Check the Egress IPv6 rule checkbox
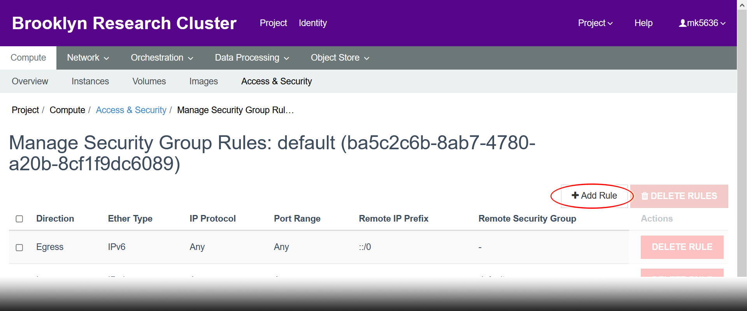The image size is (747, 311). click(19, 248)
